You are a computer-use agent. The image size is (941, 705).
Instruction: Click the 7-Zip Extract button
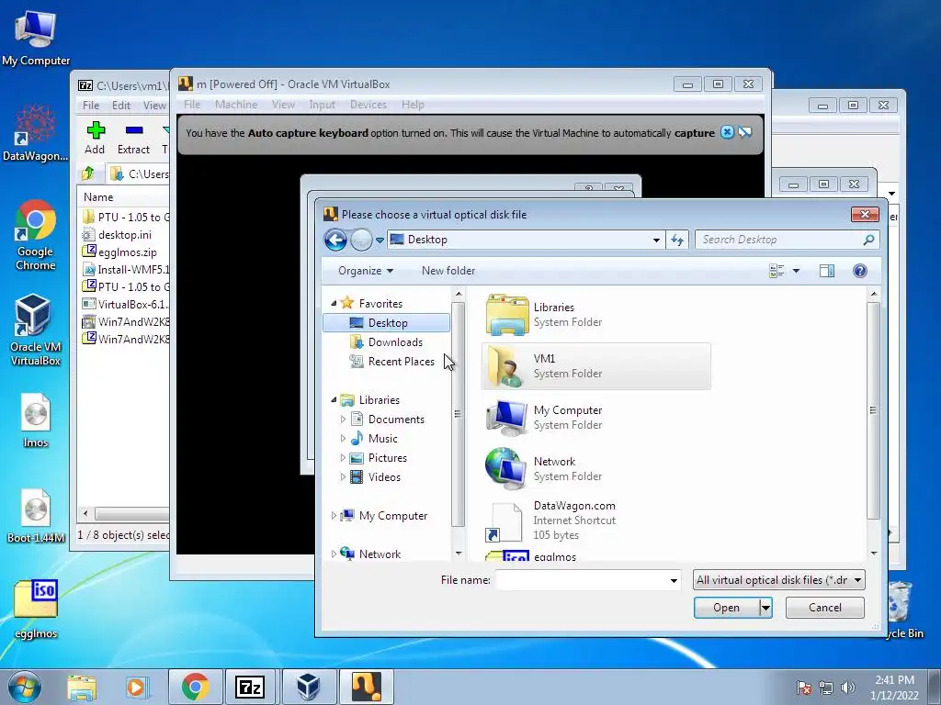click(x=133, y=138)
